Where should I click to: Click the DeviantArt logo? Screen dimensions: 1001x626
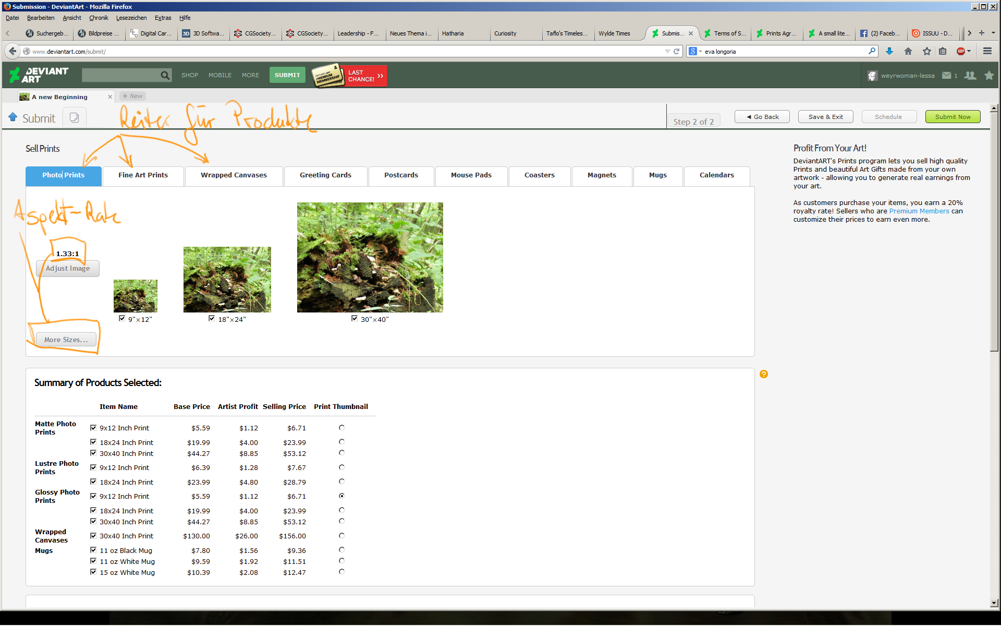[x=39, y=75]
